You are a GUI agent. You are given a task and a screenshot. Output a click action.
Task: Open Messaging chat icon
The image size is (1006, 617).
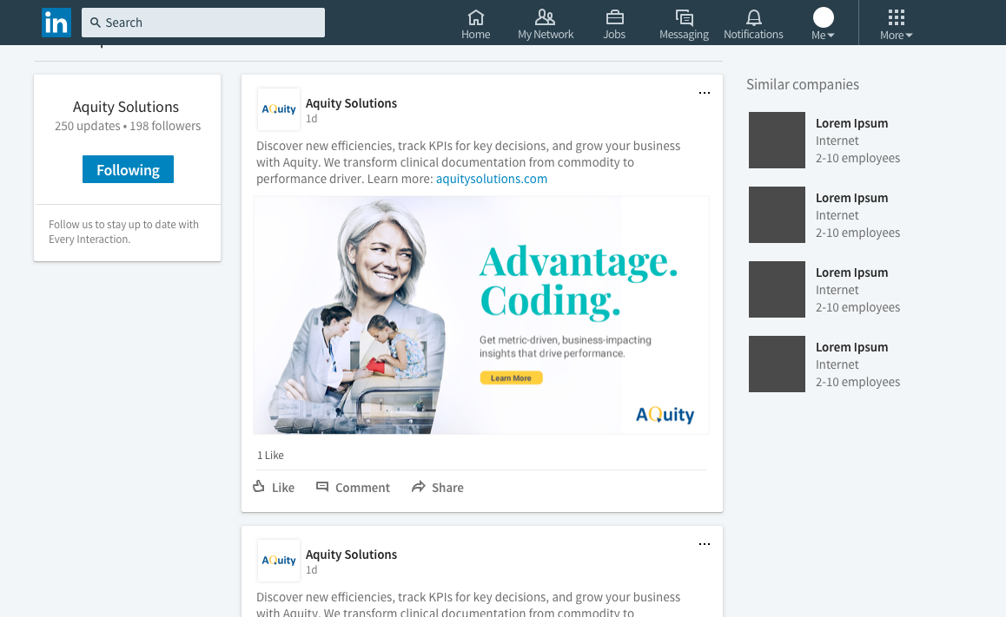tap(684, 16)
